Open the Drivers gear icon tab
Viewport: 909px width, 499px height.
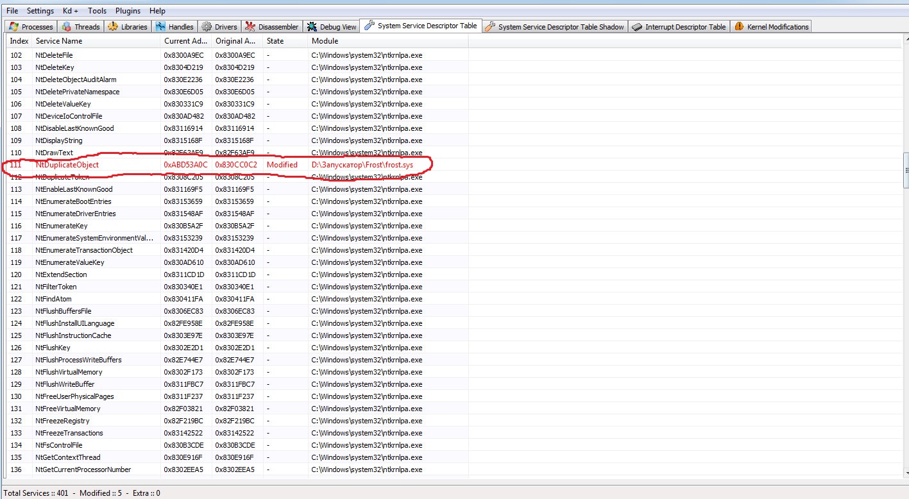coord(207,27)
